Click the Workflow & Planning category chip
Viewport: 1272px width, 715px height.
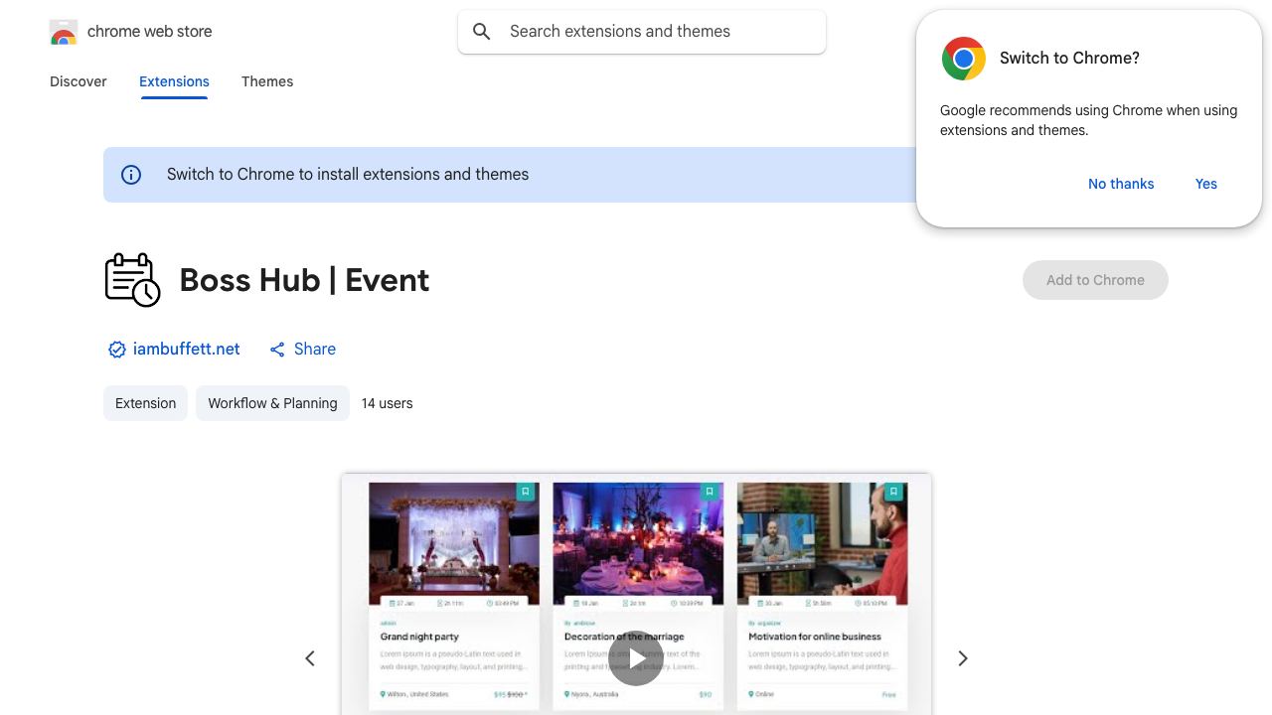(x=272, y=403)
